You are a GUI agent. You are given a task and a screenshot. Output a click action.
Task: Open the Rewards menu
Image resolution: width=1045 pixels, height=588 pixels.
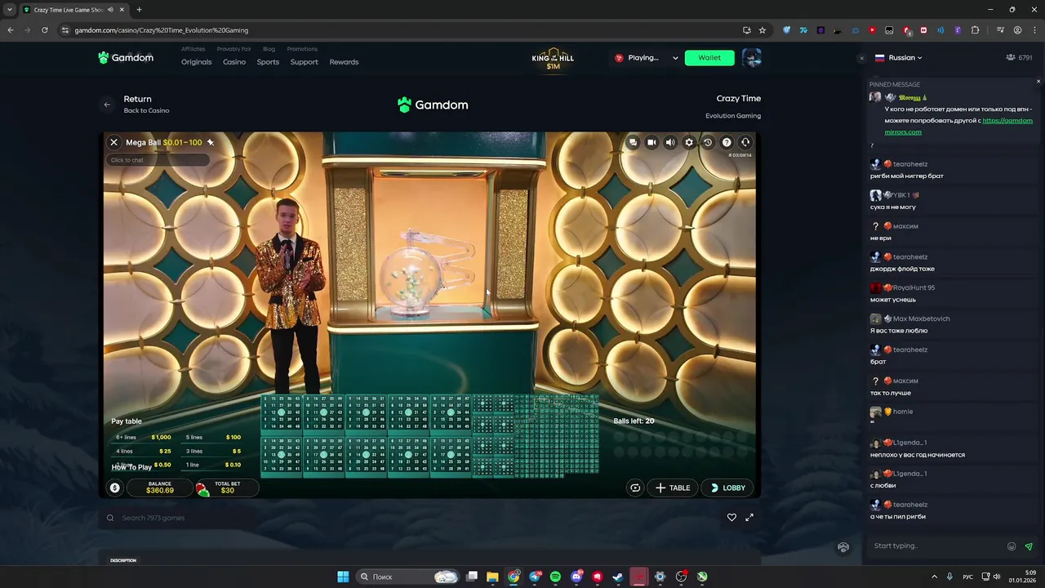344,62
